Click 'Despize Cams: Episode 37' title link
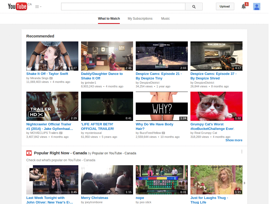Viewport: 272px width, 204px height. click(213, 76)
